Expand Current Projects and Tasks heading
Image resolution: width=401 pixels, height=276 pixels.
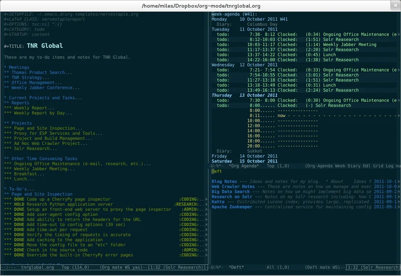pyautogui.click(x=43, y=98)
